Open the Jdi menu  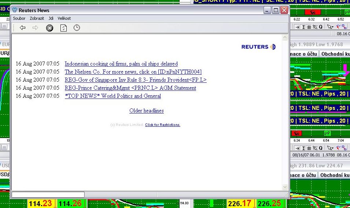point(51,18)
